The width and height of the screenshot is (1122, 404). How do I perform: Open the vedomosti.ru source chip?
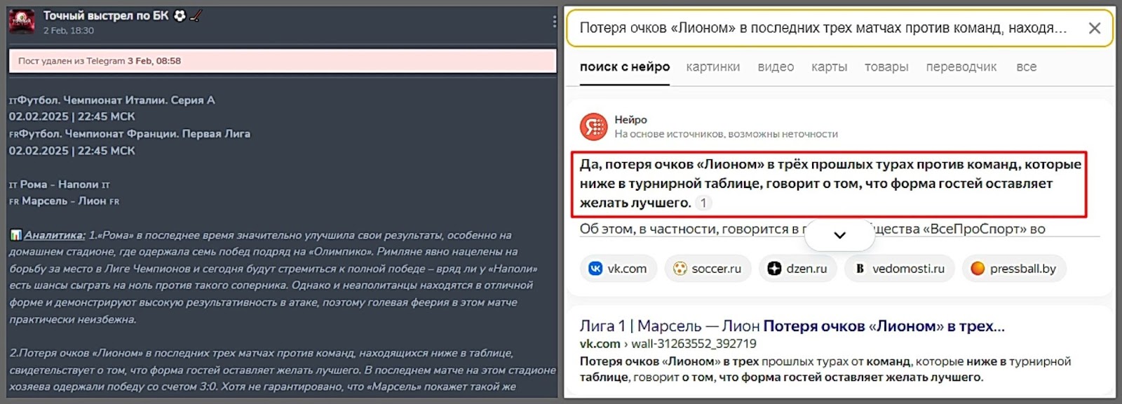(900, 269)
